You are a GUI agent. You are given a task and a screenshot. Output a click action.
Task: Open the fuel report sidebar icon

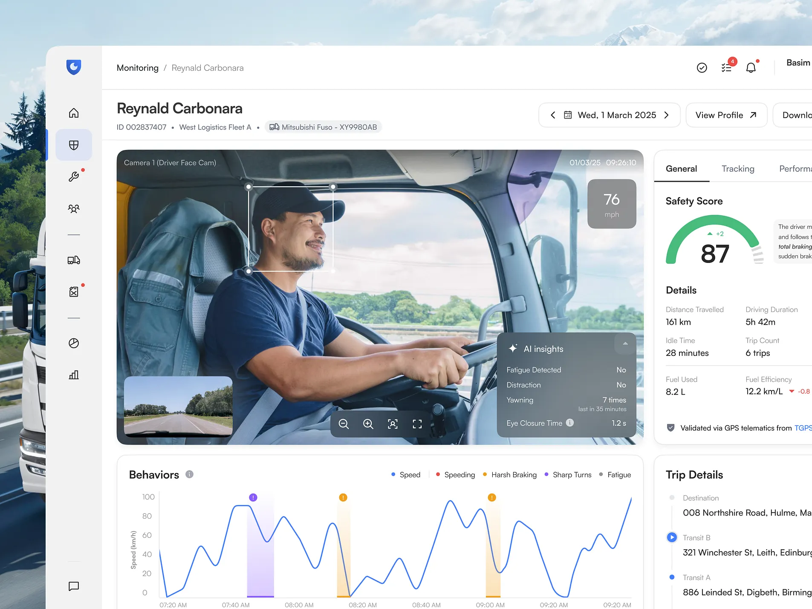(74, 292)
